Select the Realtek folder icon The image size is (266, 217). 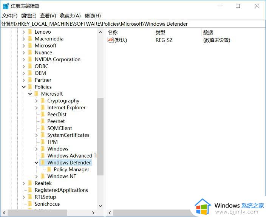pyautogui.click(x=30, y=183)
